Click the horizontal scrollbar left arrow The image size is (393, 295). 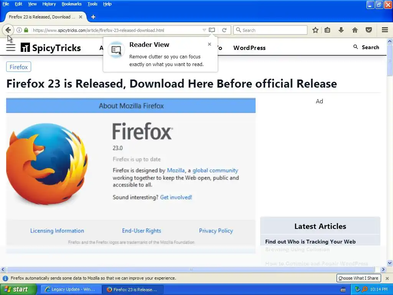pos(3,269)
